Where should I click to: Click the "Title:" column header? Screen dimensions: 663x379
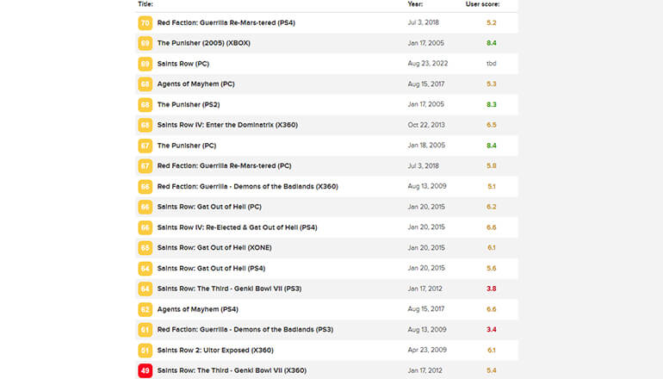pos(146,4)
